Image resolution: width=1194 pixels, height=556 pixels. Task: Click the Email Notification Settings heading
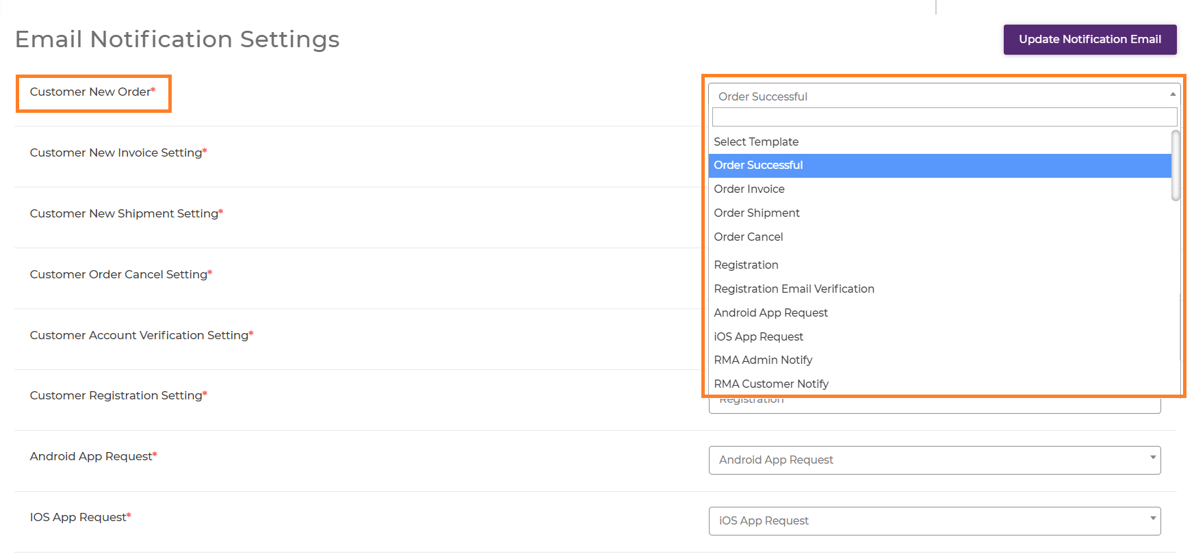click(177, 40)
